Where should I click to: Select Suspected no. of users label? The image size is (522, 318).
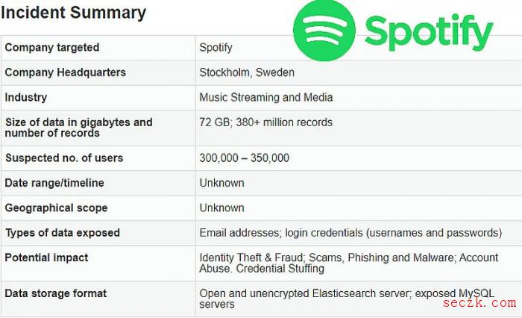coord(64,158)
